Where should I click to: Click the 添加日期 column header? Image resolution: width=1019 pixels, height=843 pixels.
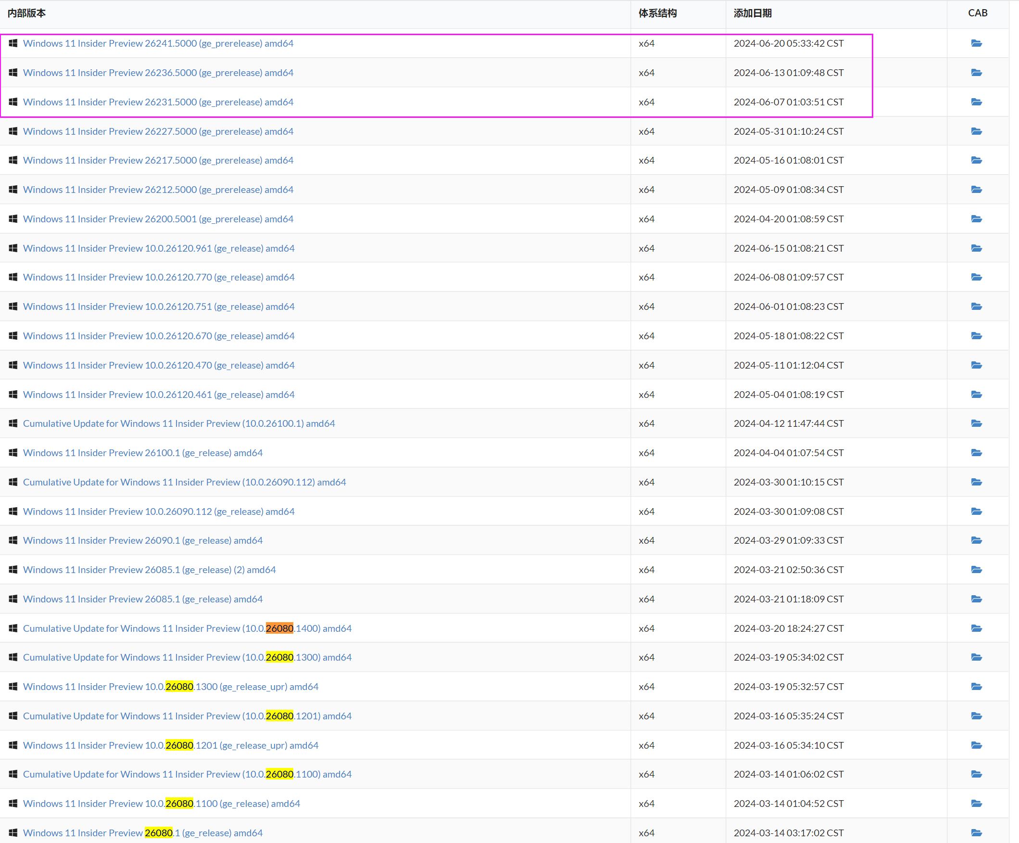(x=752, y=13)
